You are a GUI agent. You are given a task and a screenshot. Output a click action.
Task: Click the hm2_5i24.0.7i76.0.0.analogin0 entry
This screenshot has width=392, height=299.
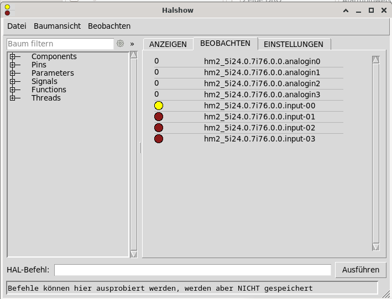click(x=262, y=61)
